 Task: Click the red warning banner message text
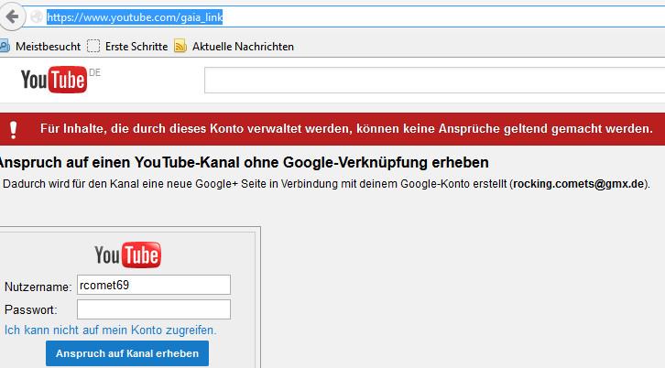tap(346, 128)
